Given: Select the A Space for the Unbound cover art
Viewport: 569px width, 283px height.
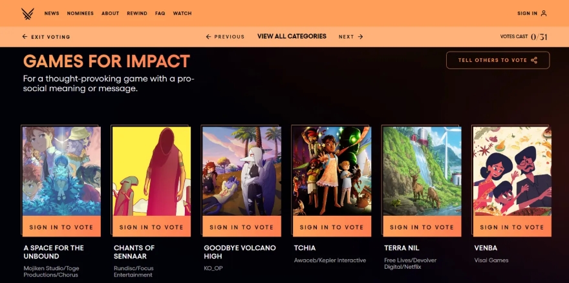Looking at the screenshot, I should 61,171.
